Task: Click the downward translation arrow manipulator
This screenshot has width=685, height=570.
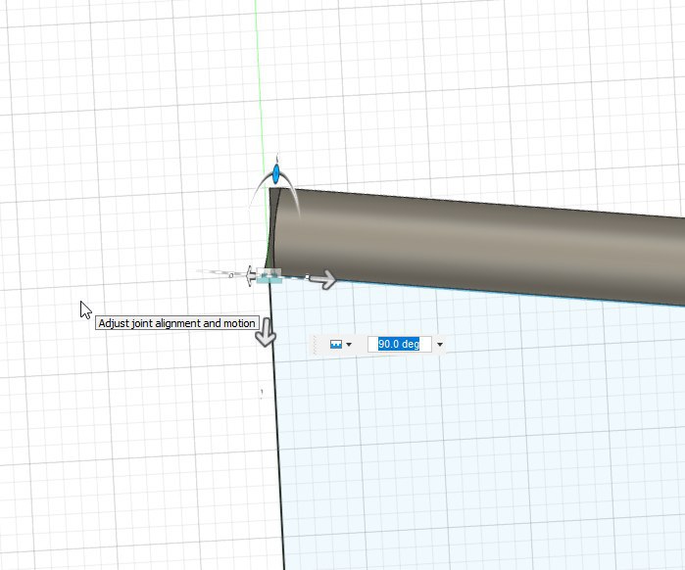Action: (x=266, y=333)
